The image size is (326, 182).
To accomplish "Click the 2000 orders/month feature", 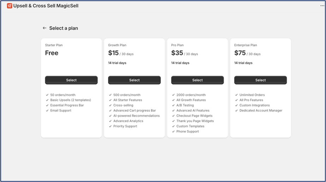I will [191, 95].
